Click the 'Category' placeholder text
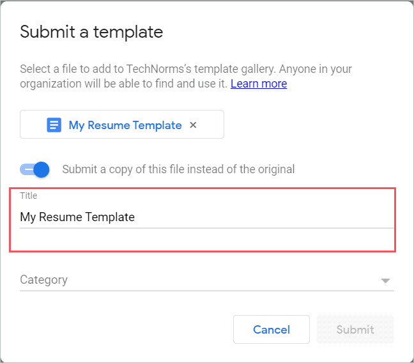The width and height of the screenshot is (414, 363). (x=43, y=280)
